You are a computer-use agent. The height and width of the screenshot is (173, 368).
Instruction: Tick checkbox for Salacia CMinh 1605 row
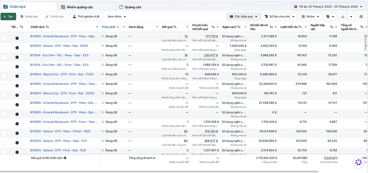click(4, 133)
